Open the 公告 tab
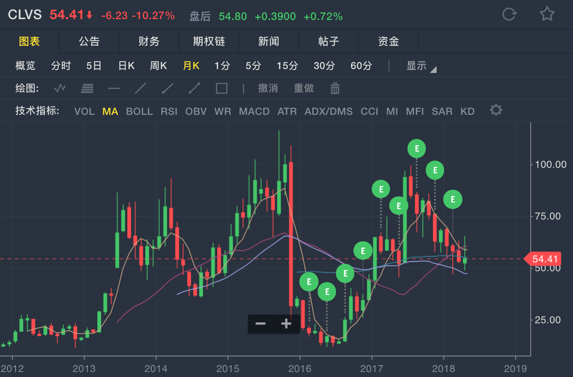The height and width of the screenshot is (377, 573). click(x=89, y=41)
